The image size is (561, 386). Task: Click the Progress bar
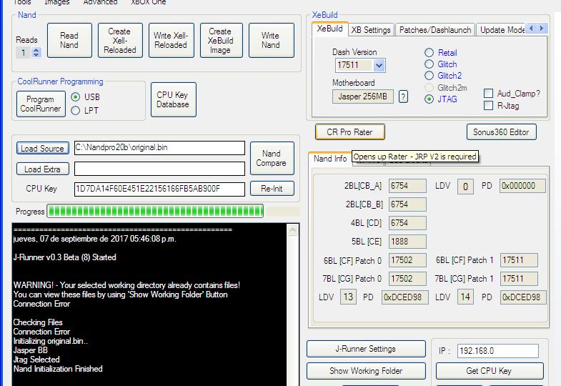(155, 211)
